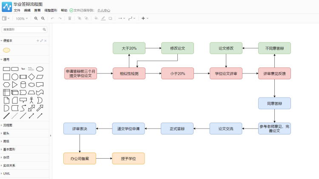Click the zoom out magnifier icon
Image resolution: width=319 pixels, height=179 pixels.
coord(43,19)
